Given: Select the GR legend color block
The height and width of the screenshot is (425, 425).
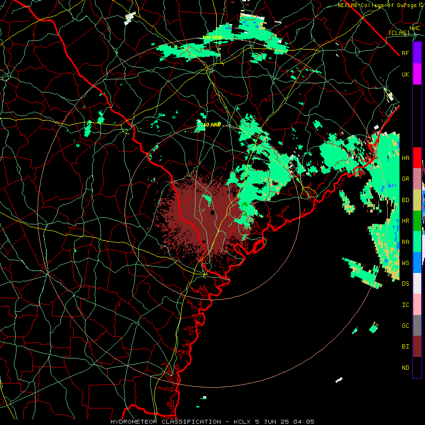Looking at the screenshot, I should pyautogui.click(x=417, y=179).
